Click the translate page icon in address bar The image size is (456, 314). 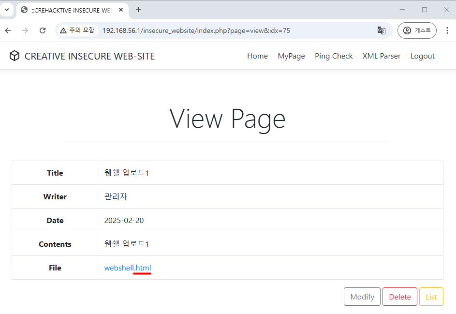pos(381,30)
